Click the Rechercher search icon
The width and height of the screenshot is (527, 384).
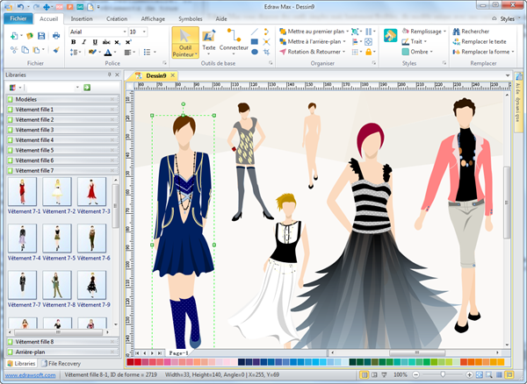pos(455,31)
